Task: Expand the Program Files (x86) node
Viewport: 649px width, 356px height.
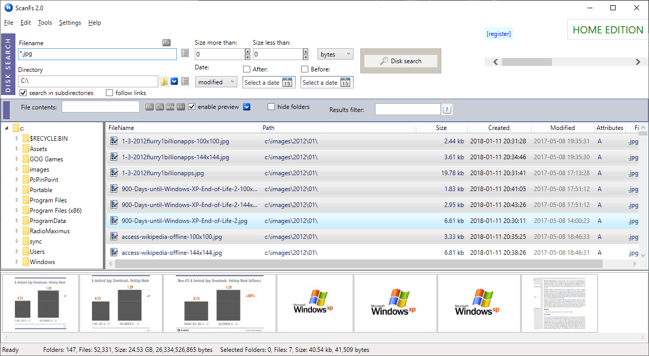Action: (x=17, y=211)
